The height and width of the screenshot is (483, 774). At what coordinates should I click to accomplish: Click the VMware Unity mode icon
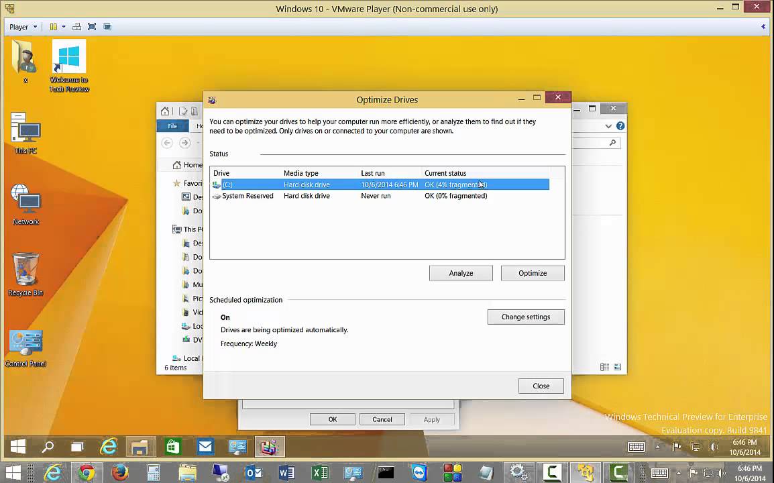click(107, 27)
